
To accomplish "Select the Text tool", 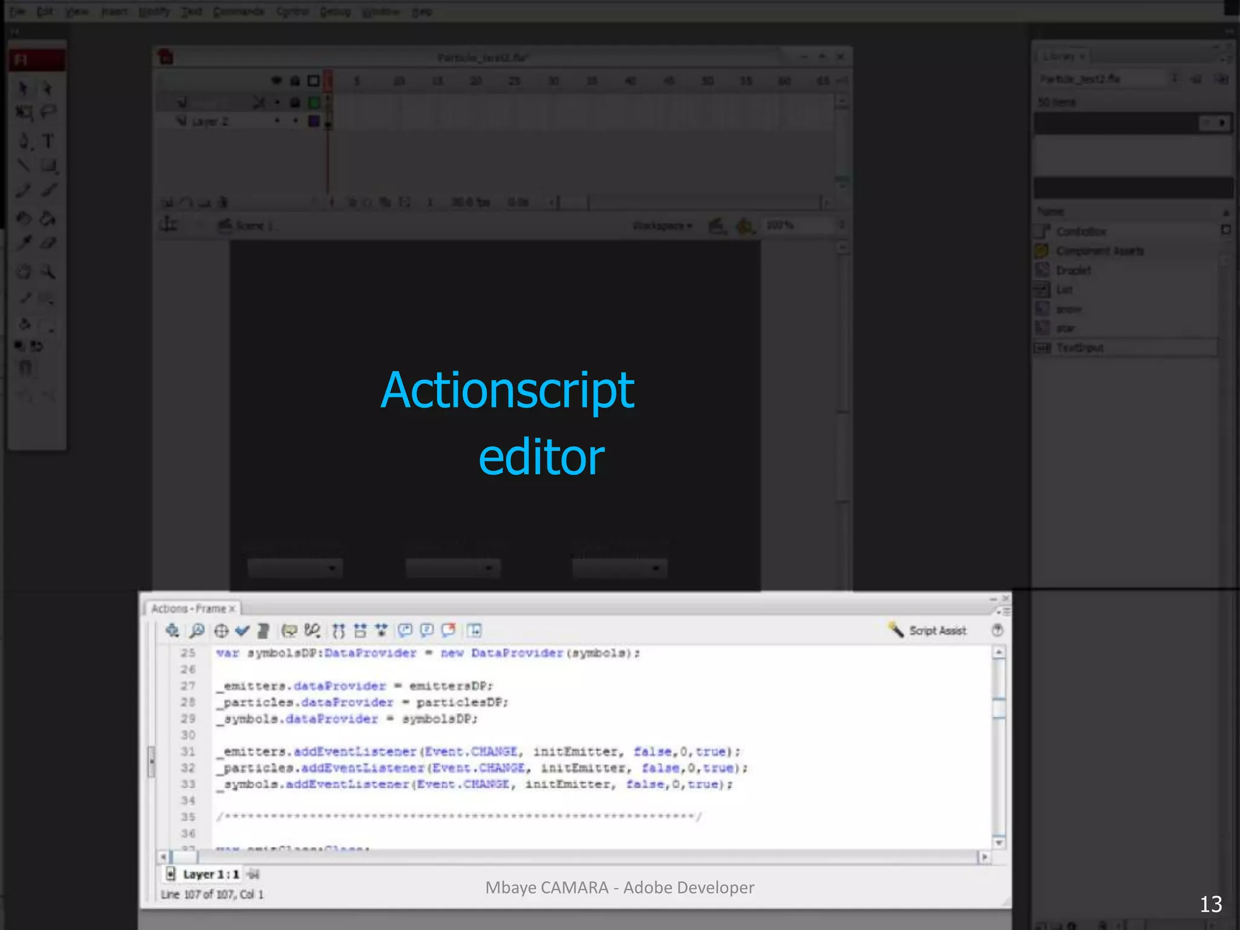I will coord(48,141).
